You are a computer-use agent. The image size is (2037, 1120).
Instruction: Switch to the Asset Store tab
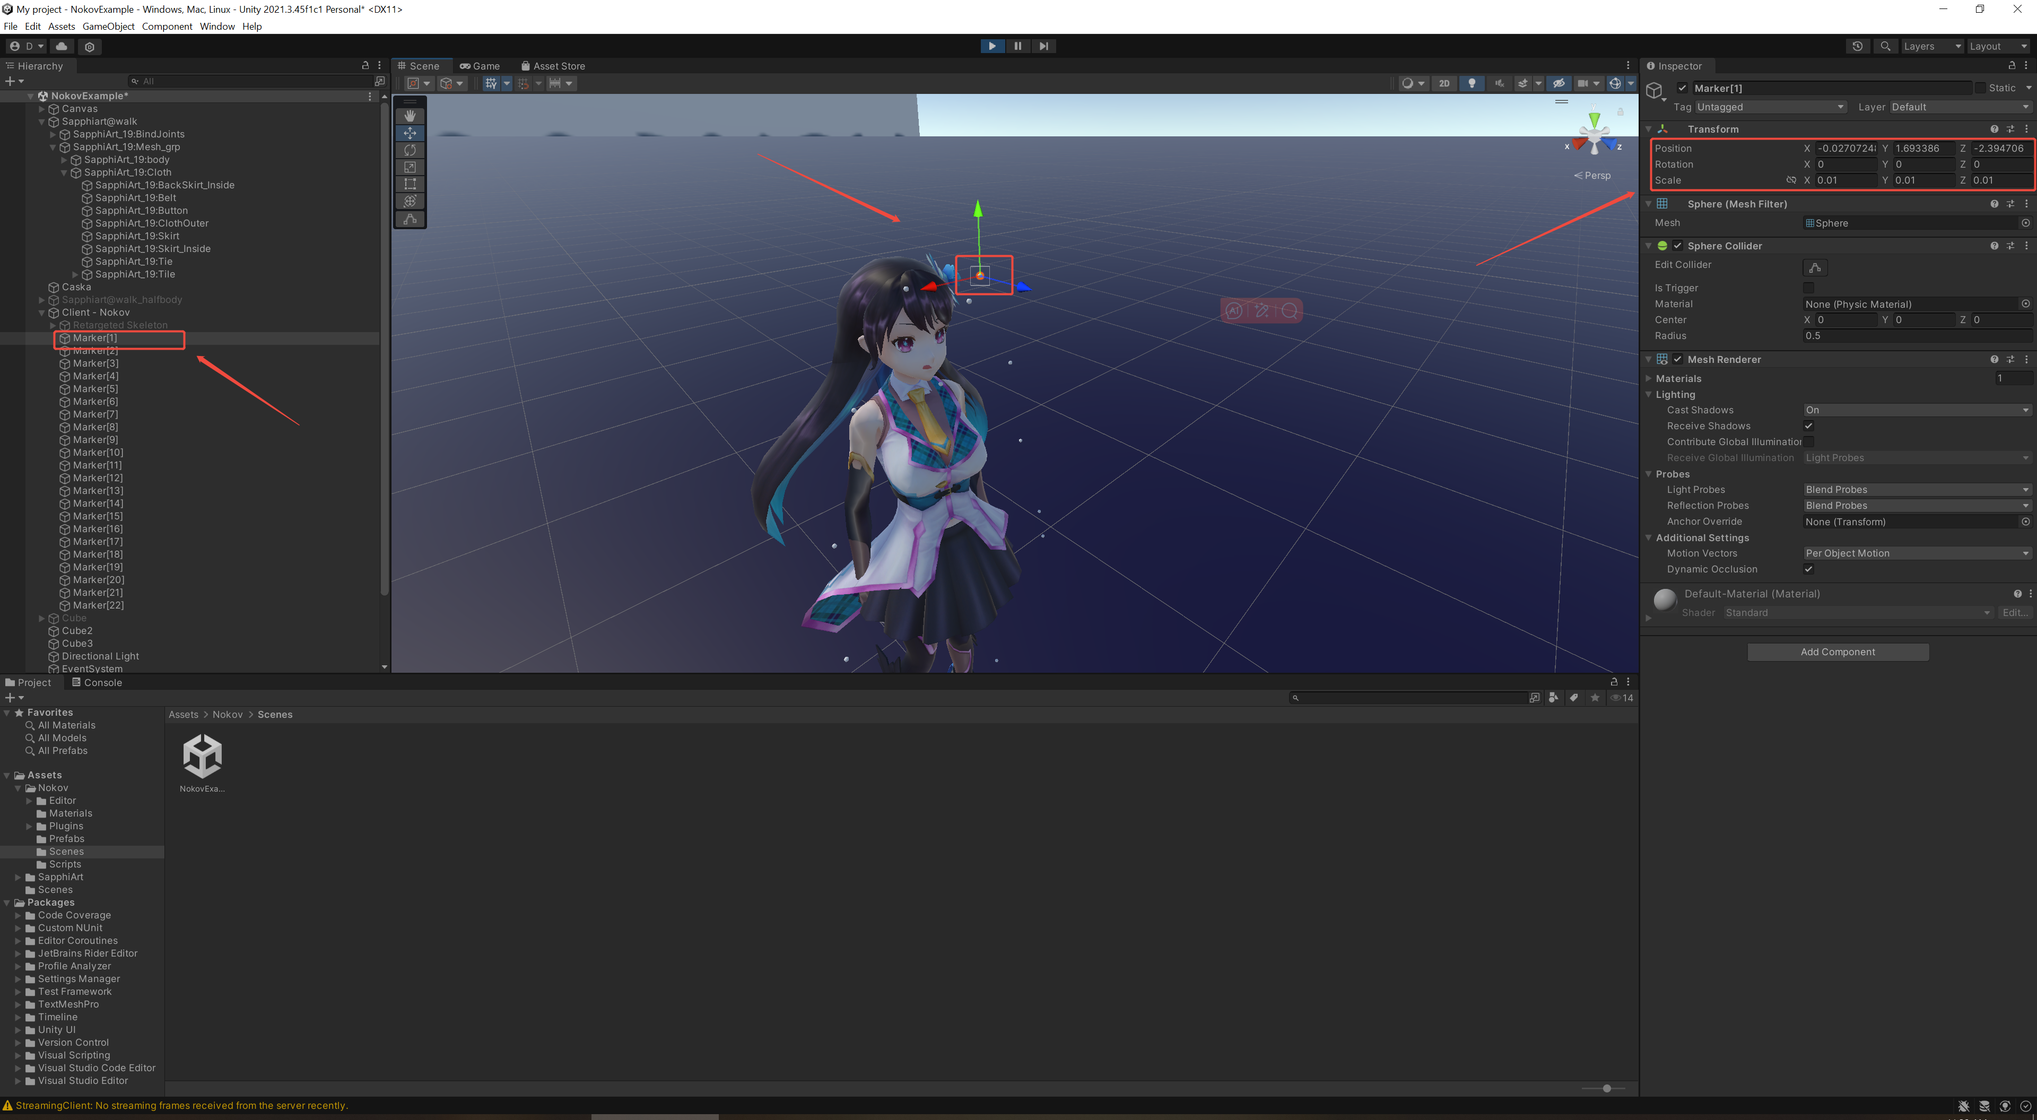coord(553,66)
